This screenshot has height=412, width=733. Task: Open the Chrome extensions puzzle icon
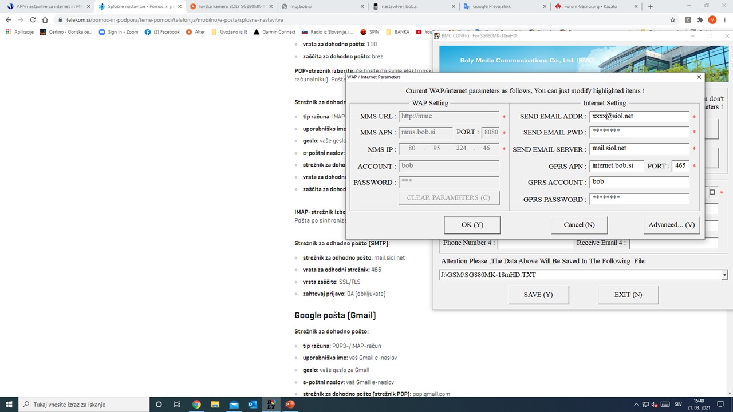[x=700, y=19]
